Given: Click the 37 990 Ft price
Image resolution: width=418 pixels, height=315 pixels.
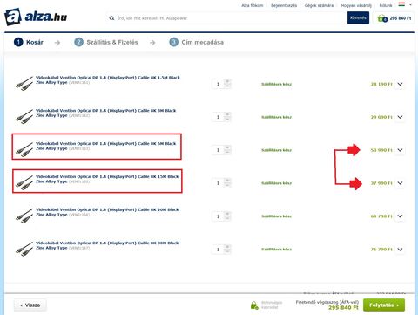Looking at the screenshot, I should (x=381, y=183).
